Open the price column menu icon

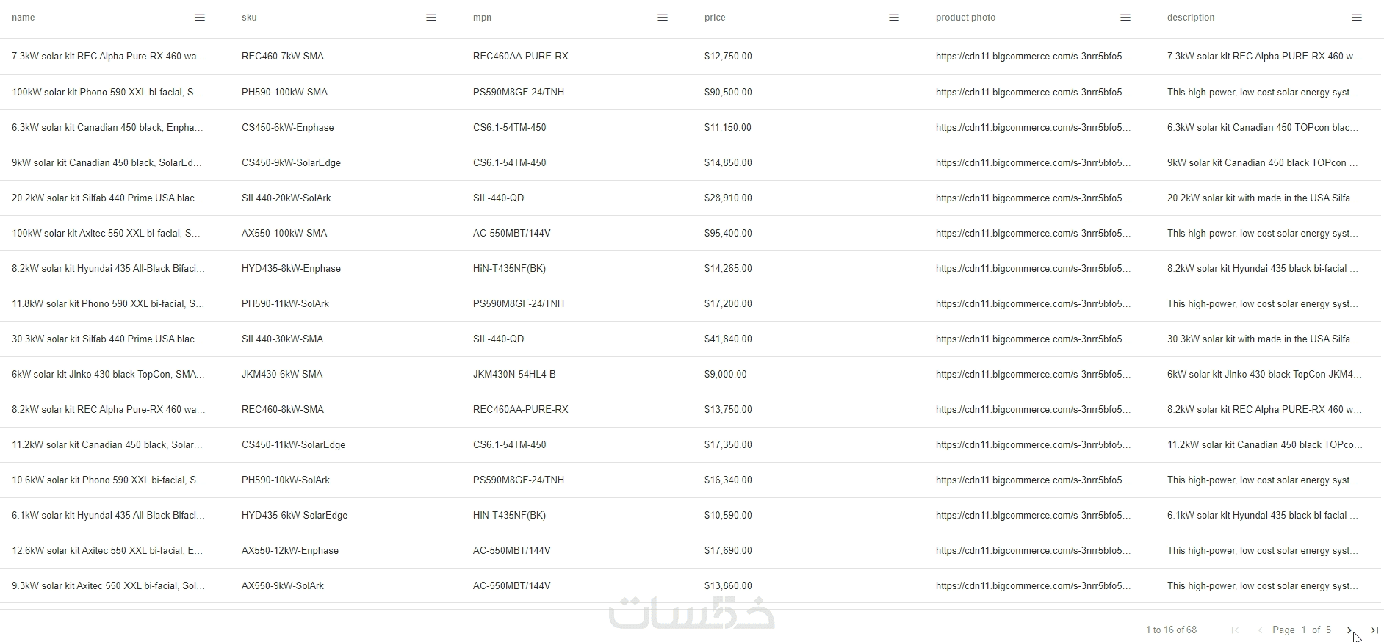click(894, 18)
